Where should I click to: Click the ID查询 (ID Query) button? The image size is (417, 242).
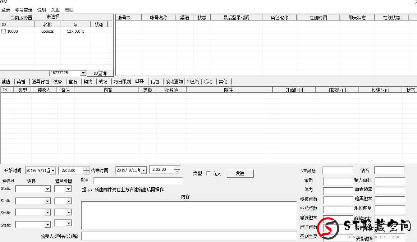pos(100,73)
